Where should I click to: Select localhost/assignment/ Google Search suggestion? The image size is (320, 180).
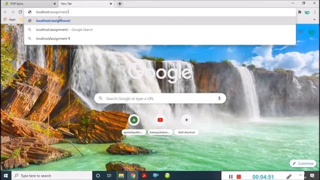click(x=160, y=29)
